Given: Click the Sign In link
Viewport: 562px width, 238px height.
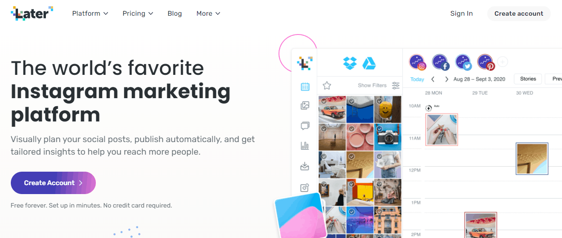Looking at the screenshot, I should tap(461, 13).
